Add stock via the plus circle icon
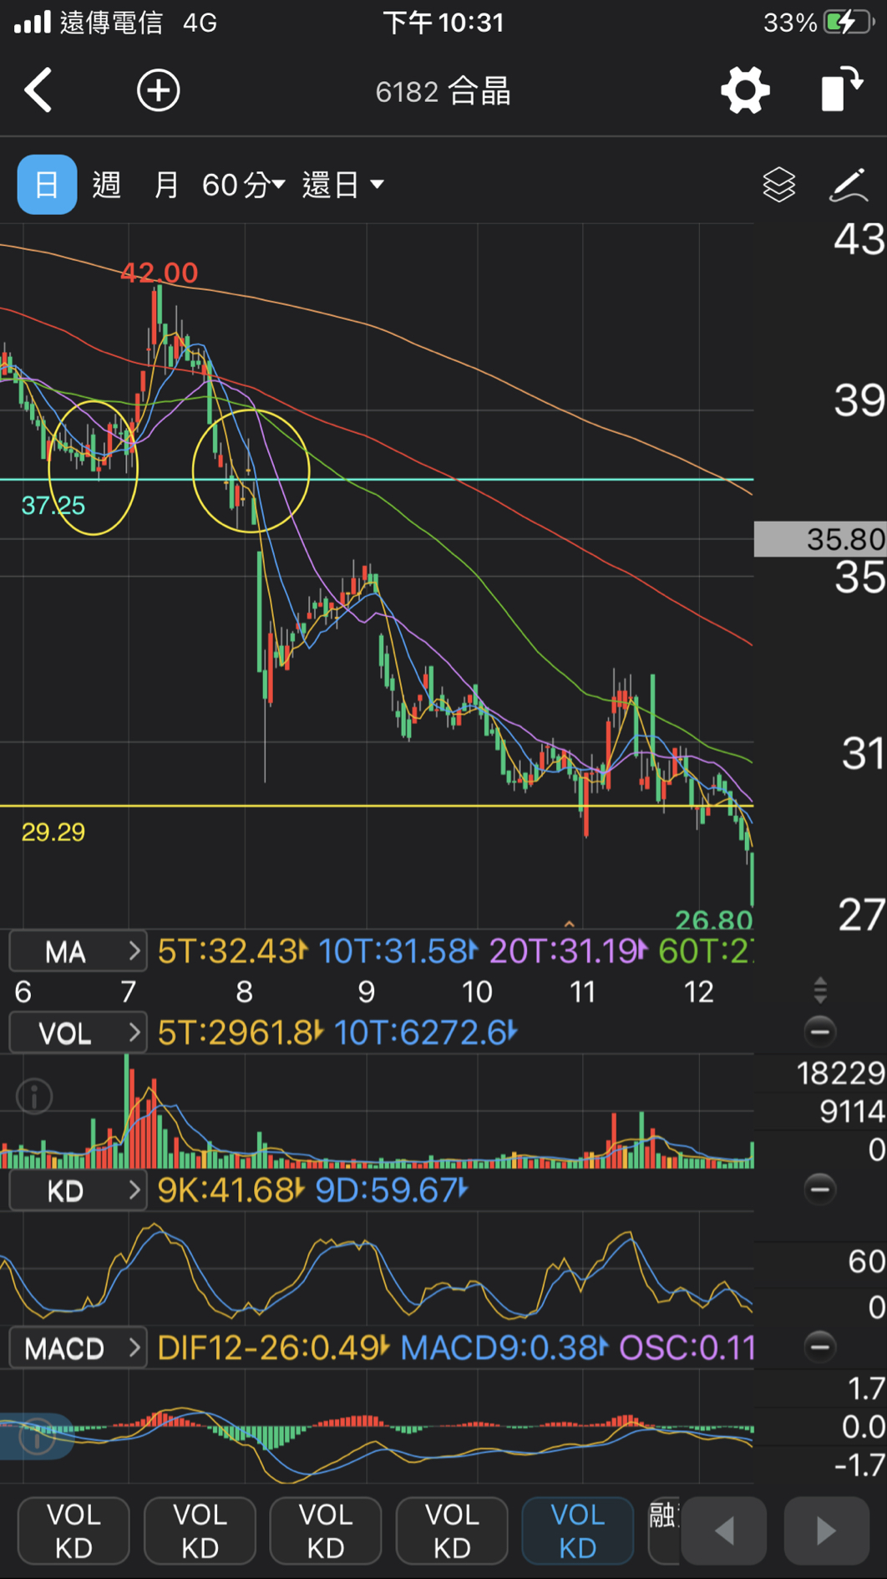 159,90
